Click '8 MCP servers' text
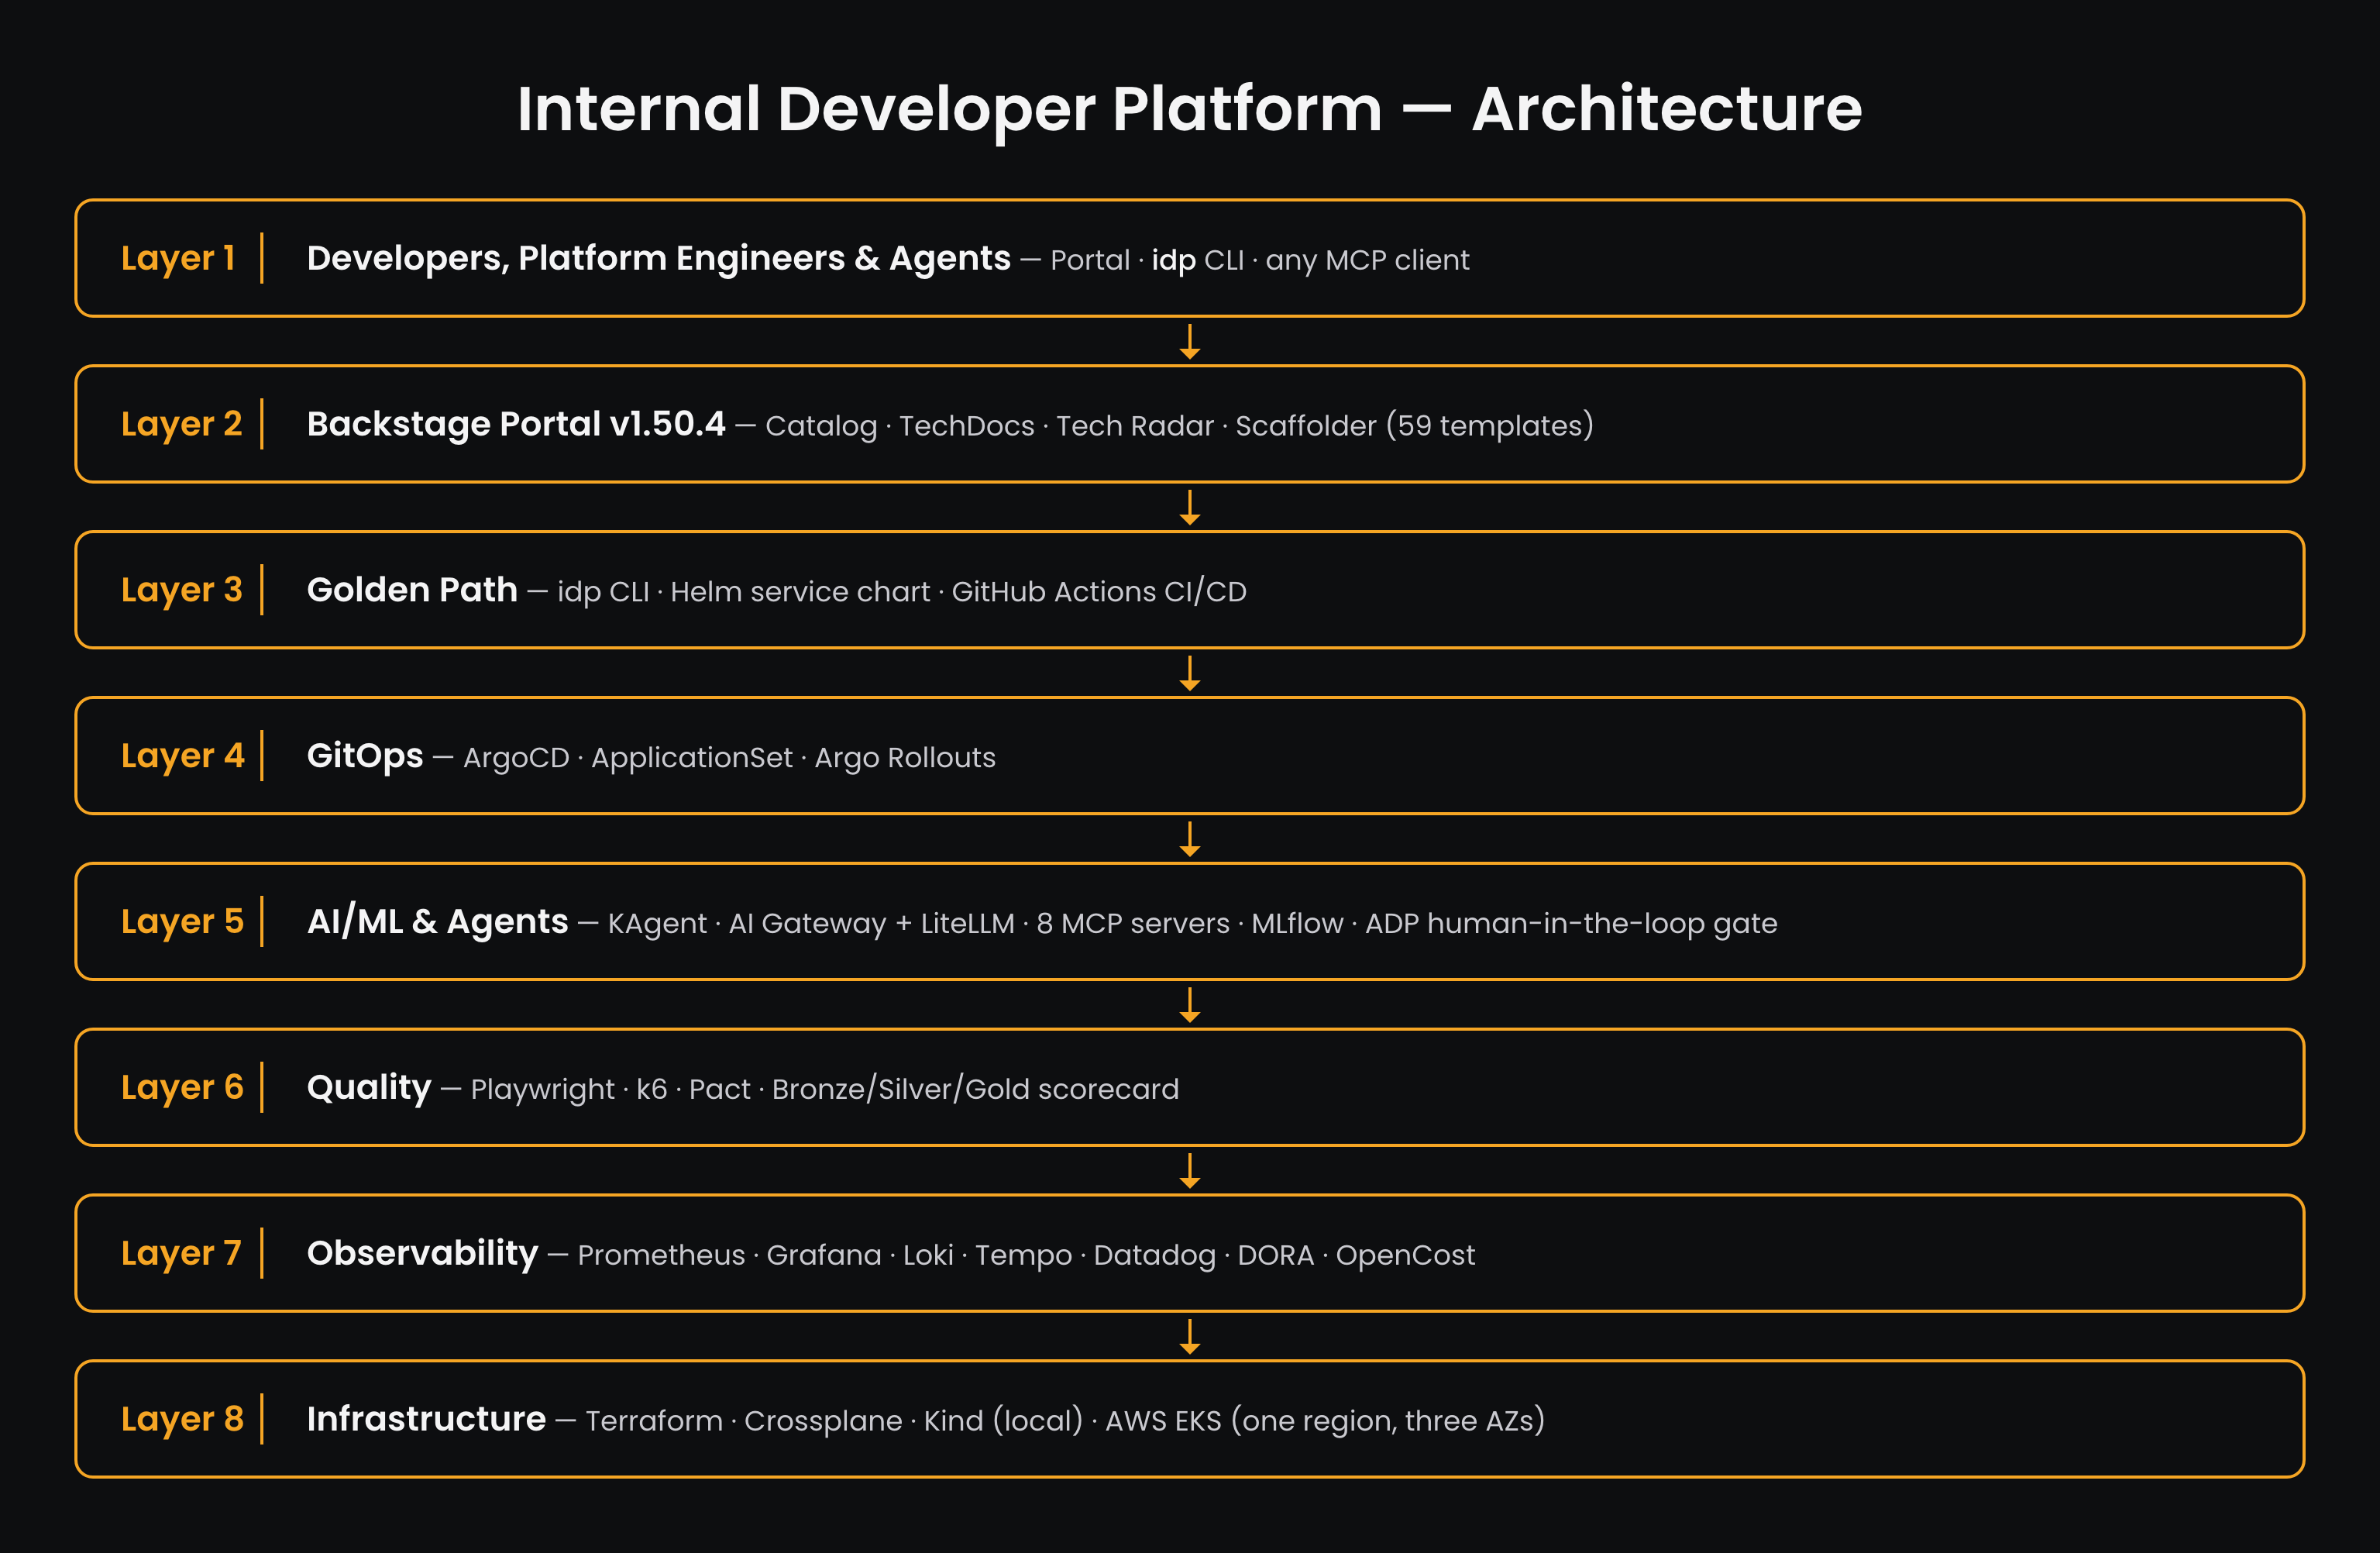 [1132, 924]
